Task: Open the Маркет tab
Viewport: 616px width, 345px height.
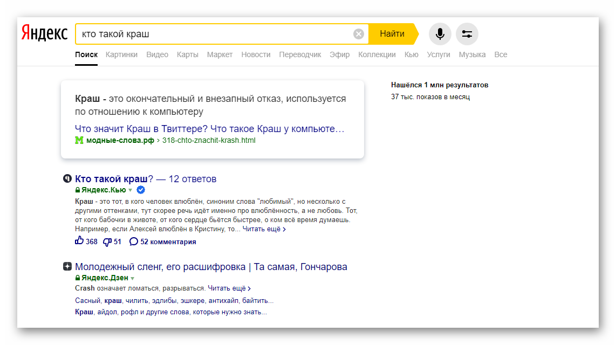Action: coord(220,54)
